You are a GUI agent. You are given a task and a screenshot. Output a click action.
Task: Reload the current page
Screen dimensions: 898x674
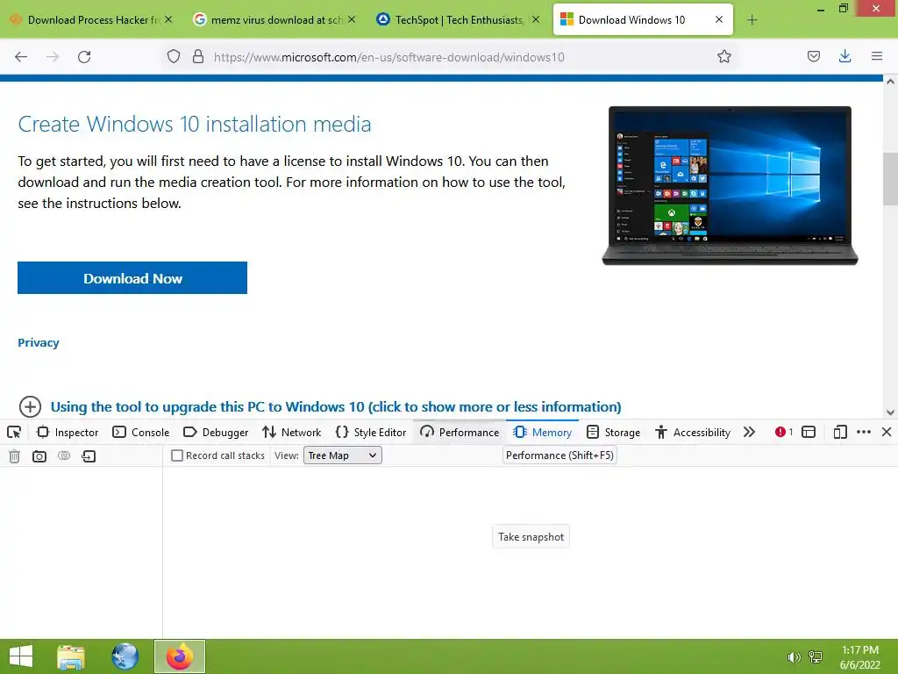click(x=84, y=57)
